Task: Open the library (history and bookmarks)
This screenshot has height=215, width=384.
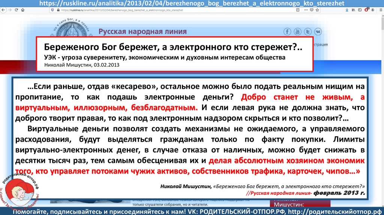Action: coord(353,10)
